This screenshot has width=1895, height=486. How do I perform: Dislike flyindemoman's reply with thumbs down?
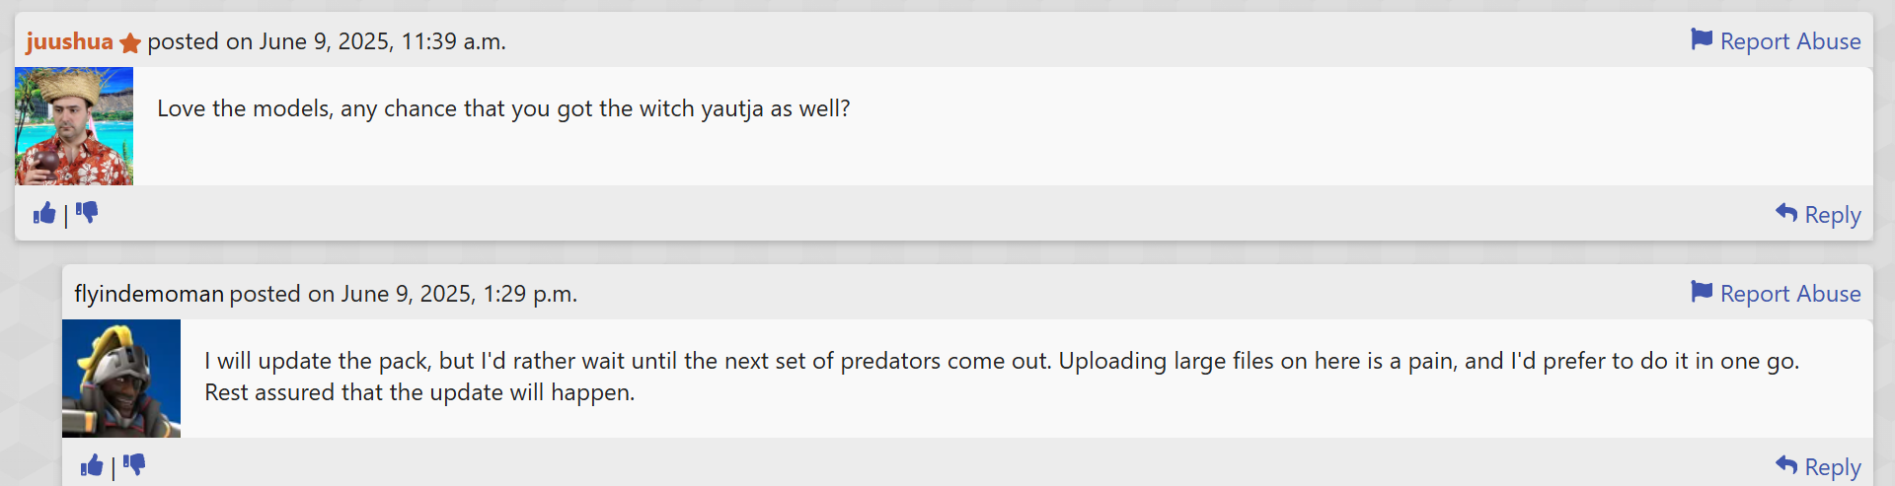134,465
